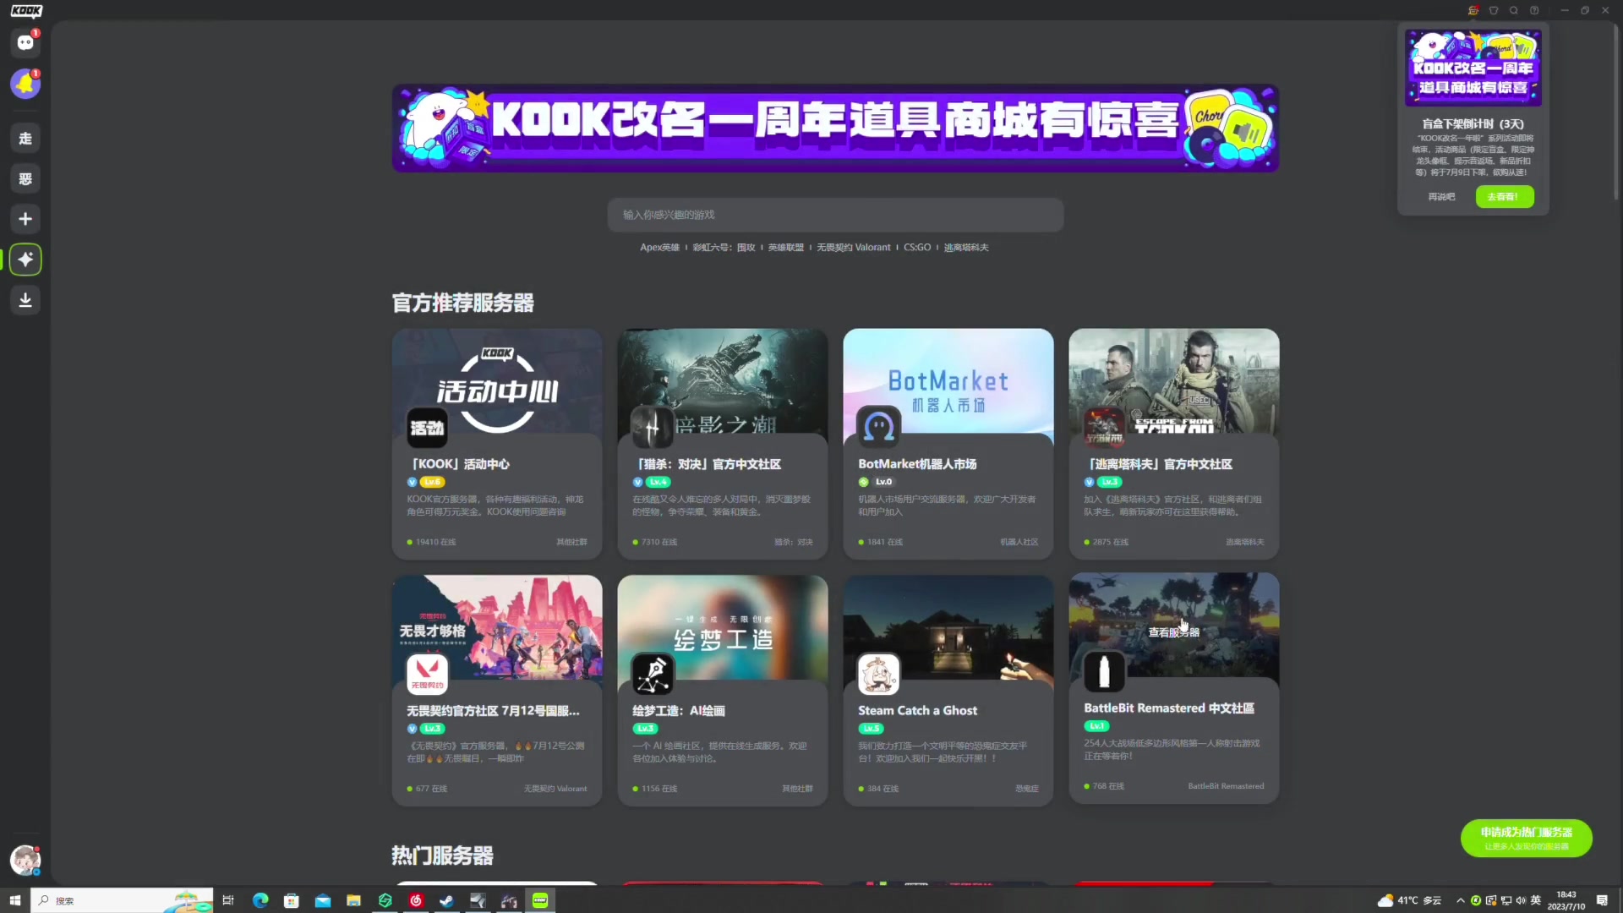Screen dimensions: 1623x913
Task: Click the KOOK activity center server avatar
Action: click(x=427, y=428)
